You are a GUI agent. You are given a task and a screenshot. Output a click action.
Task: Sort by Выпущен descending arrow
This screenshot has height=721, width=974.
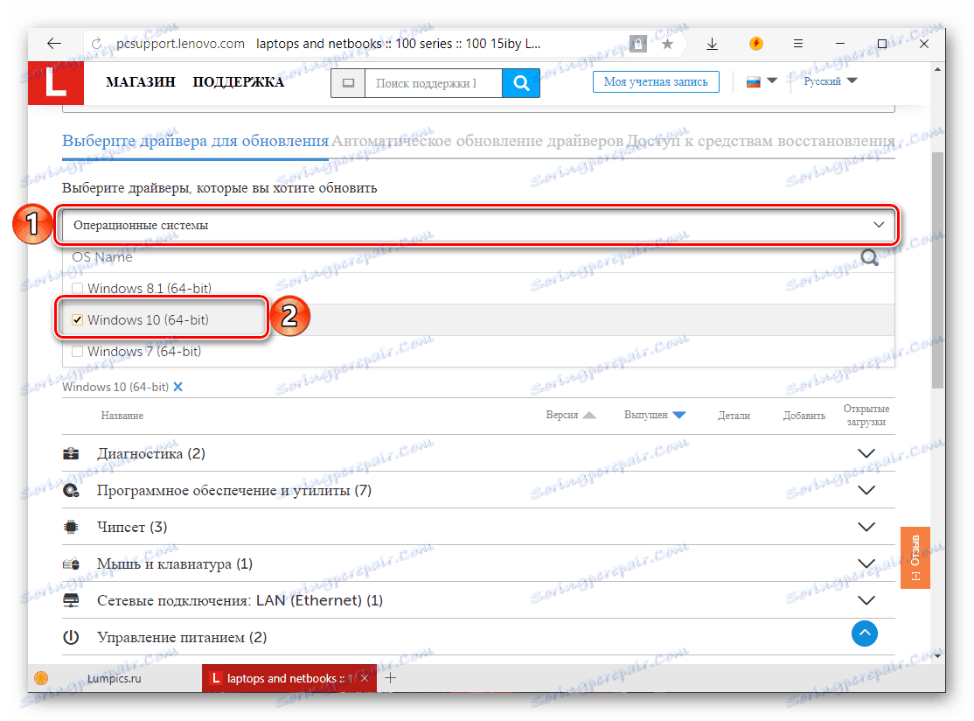[x=679, y=416]
